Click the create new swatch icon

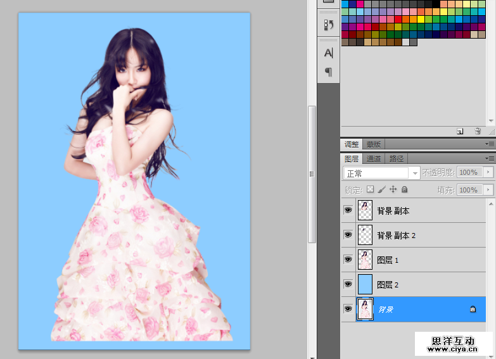click(x=460, y=132)
